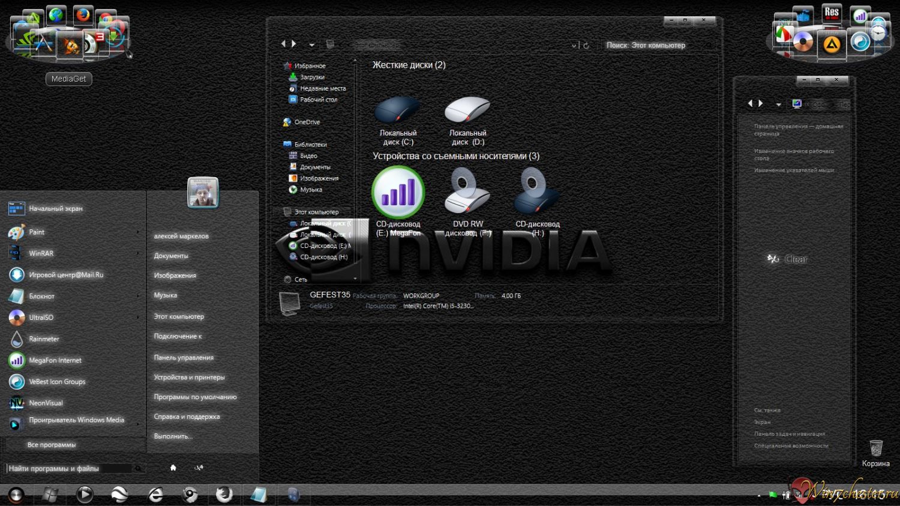Screen dimensions: 900x506
Task: Open the flaming MediaGet icon in dock
Action: 71,46
